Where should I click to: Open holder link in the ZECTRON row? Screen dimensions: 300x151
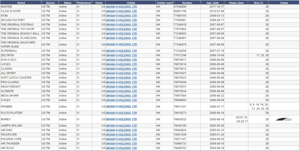[x=122, y=55]
